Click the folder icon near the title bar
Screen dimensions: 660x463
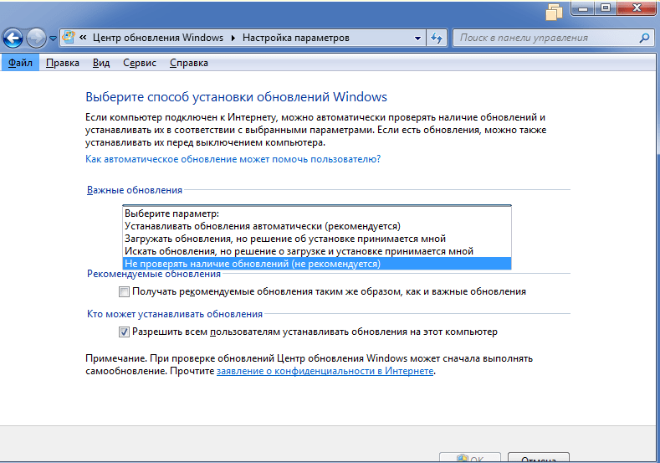554,12
